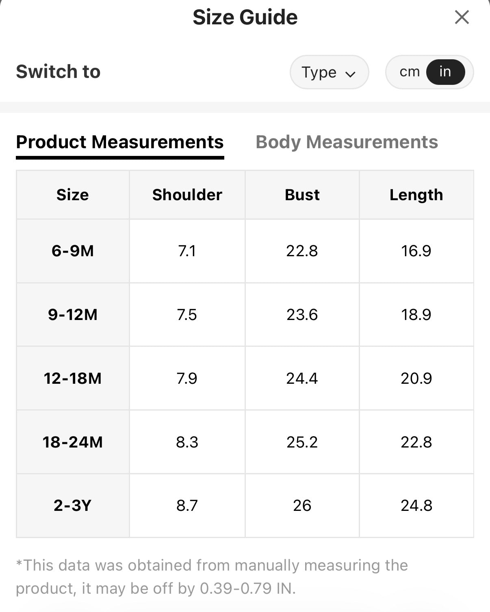Click the Switch to label

point(58,72)
